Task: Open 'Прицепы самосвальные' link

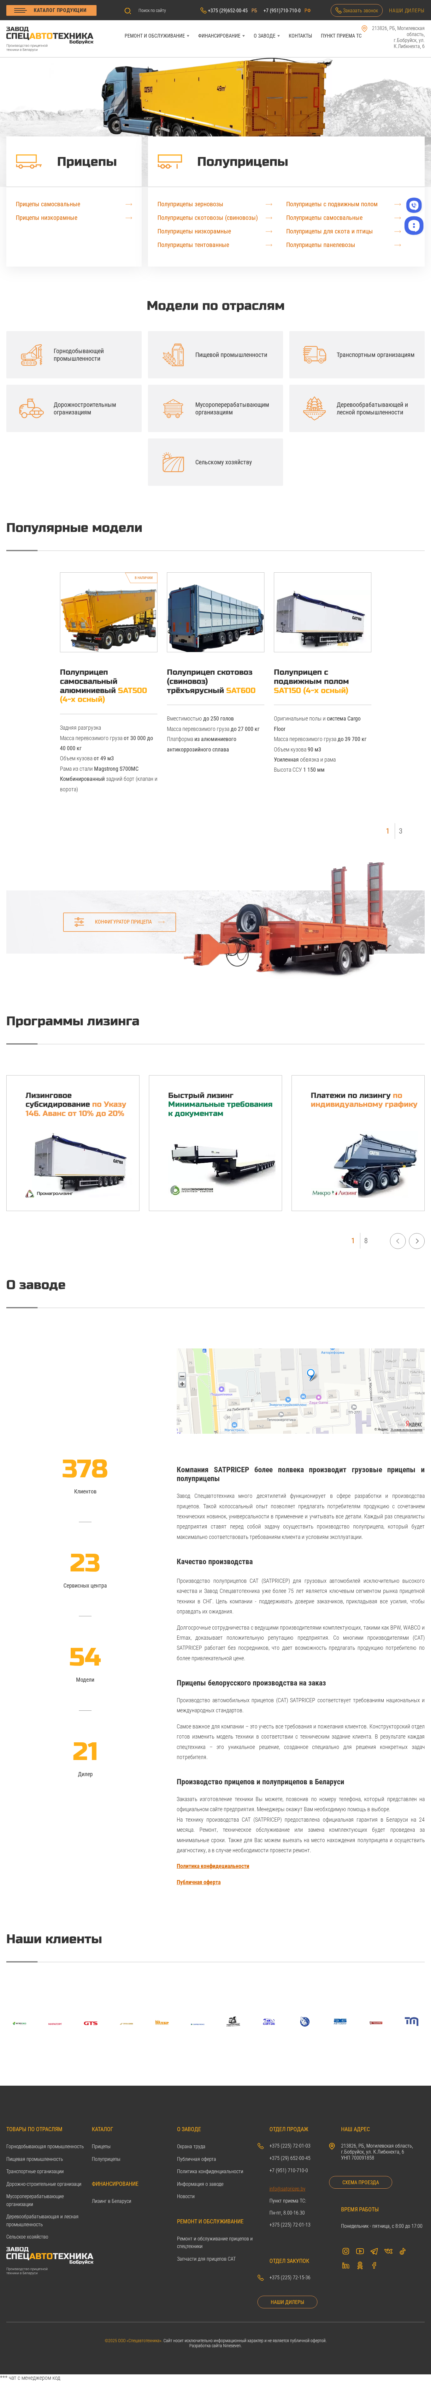Action: 48,204
